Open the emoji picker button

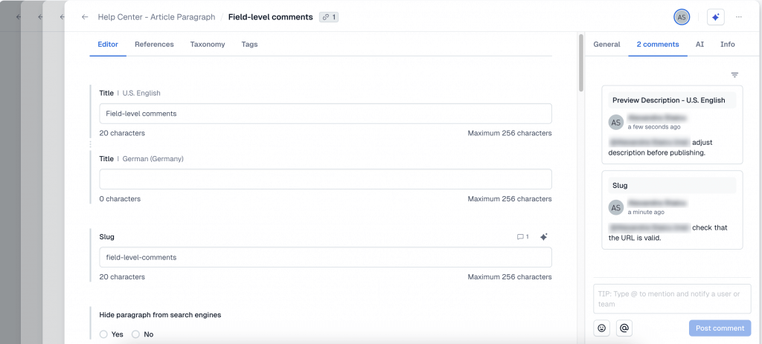(x=601, y=328)
